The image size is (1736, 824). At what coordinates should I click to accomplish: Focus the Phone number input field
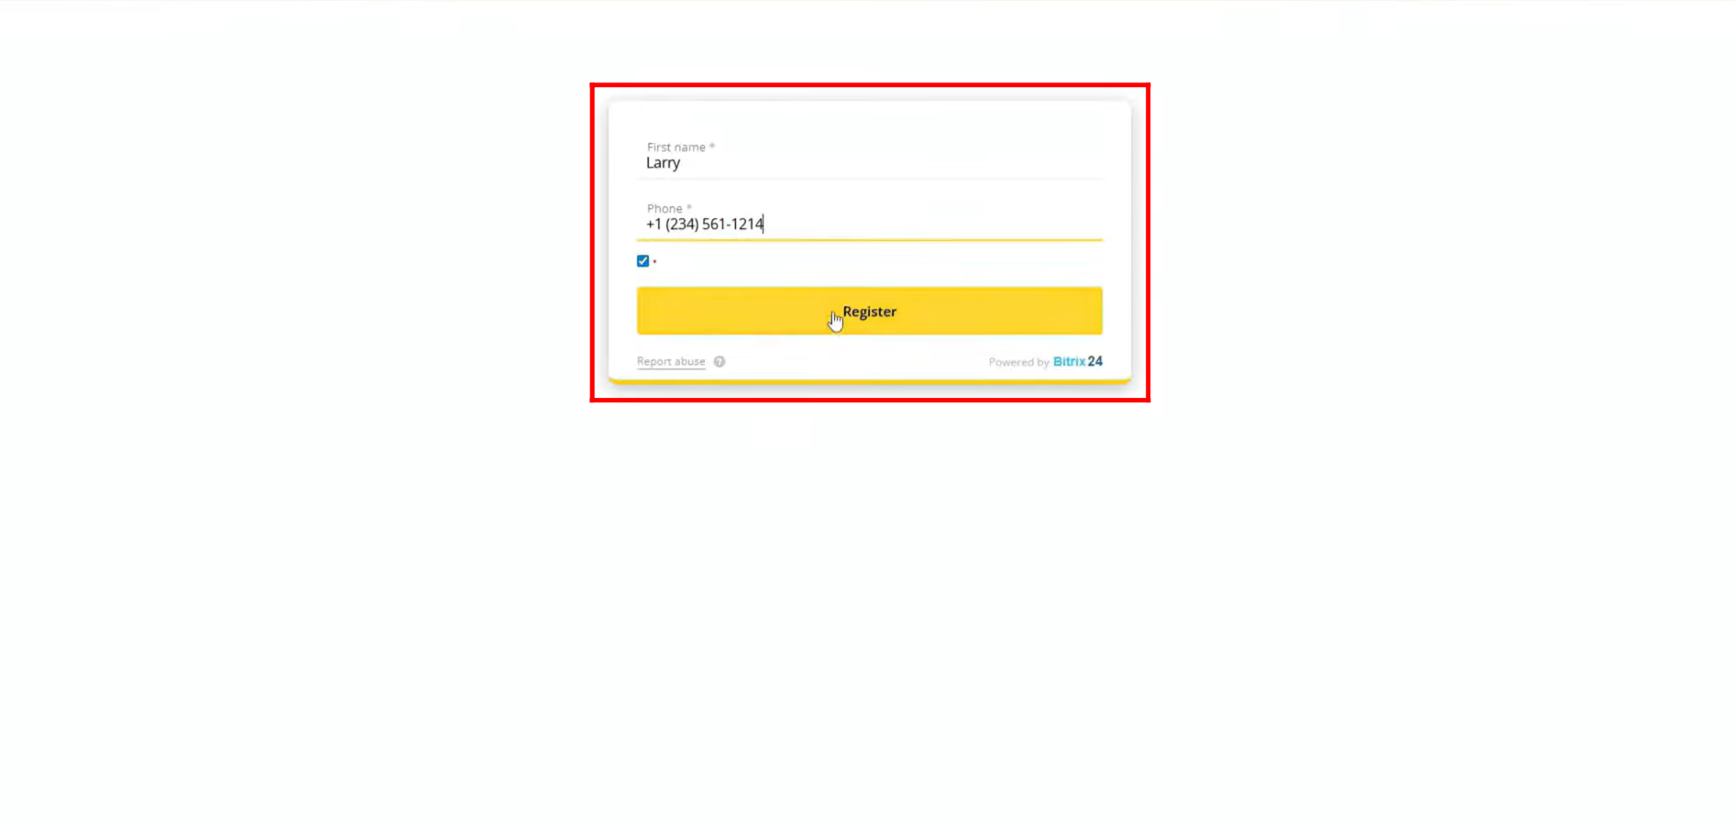pos(869,218)
